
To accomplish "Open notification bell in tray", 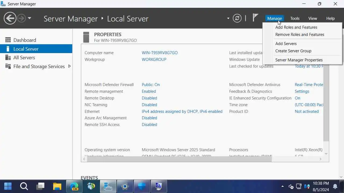I will pos(335,186).
